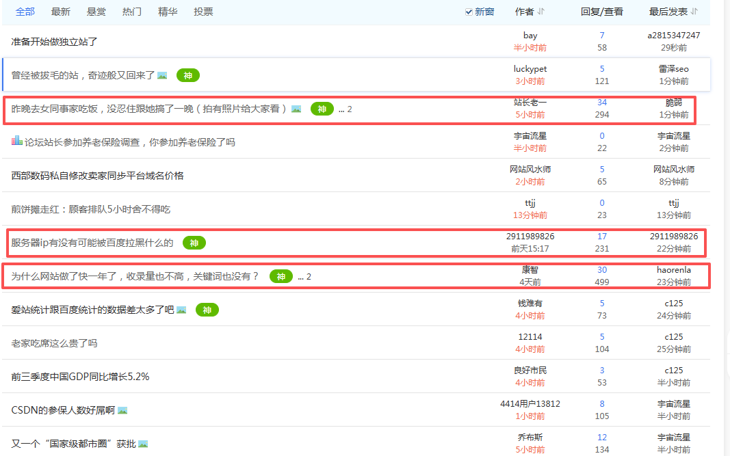Viewport: 730px width, 456px height.
Task: Click poll chart icon before 论坛站长参加养老保险调查
Action: pyautogui.click(x=17, y=141)
